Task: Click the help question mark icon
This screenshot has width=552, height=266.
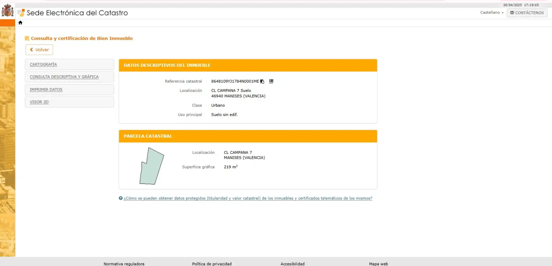Action: [121, 198]
